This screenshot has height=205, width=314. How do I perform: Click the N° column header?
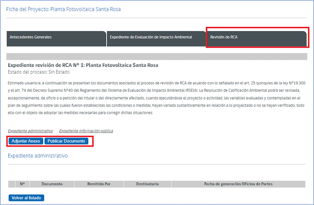22,183
